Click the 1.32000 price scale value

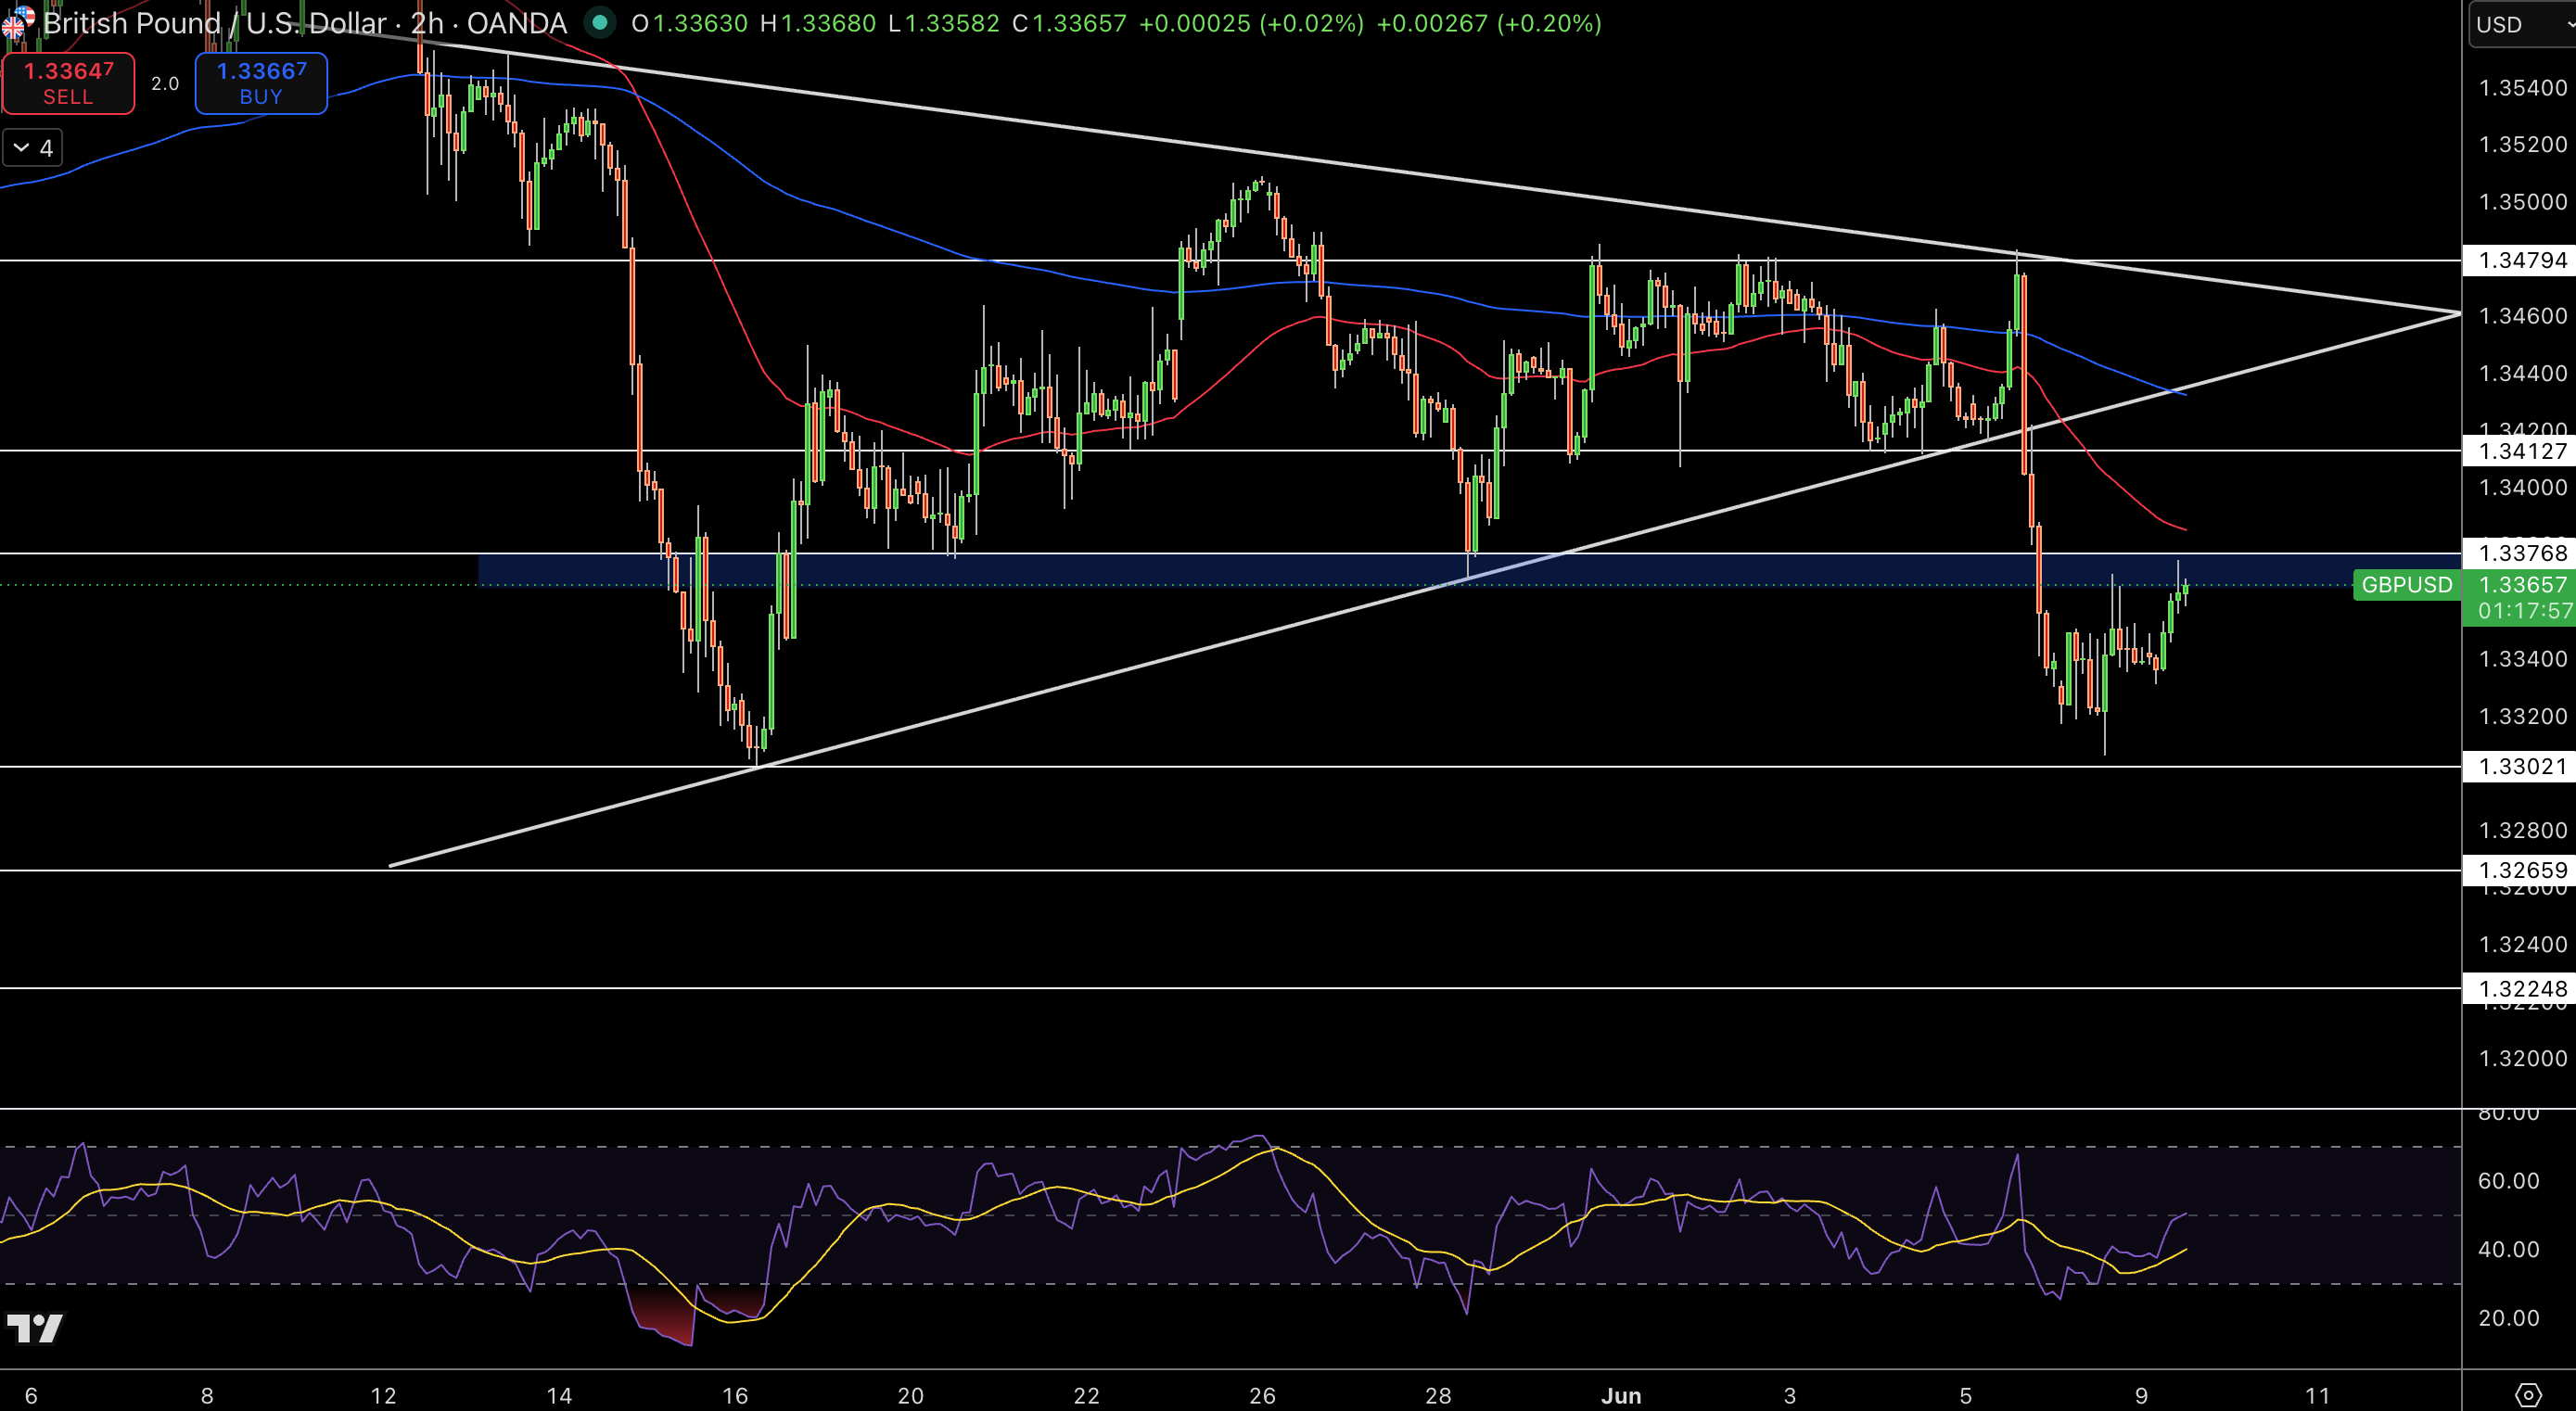[2522, 1058]
